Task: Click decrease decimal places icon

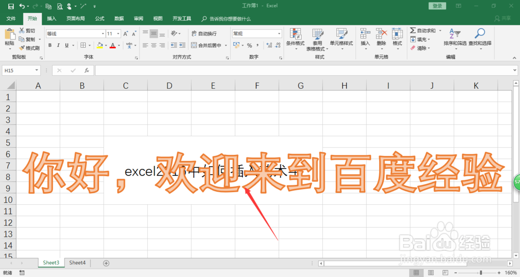Action: pyautogui.click(x=278, y=45)
